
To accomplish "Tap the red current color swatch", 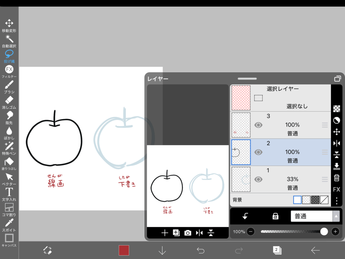I will tap(124, 250).
